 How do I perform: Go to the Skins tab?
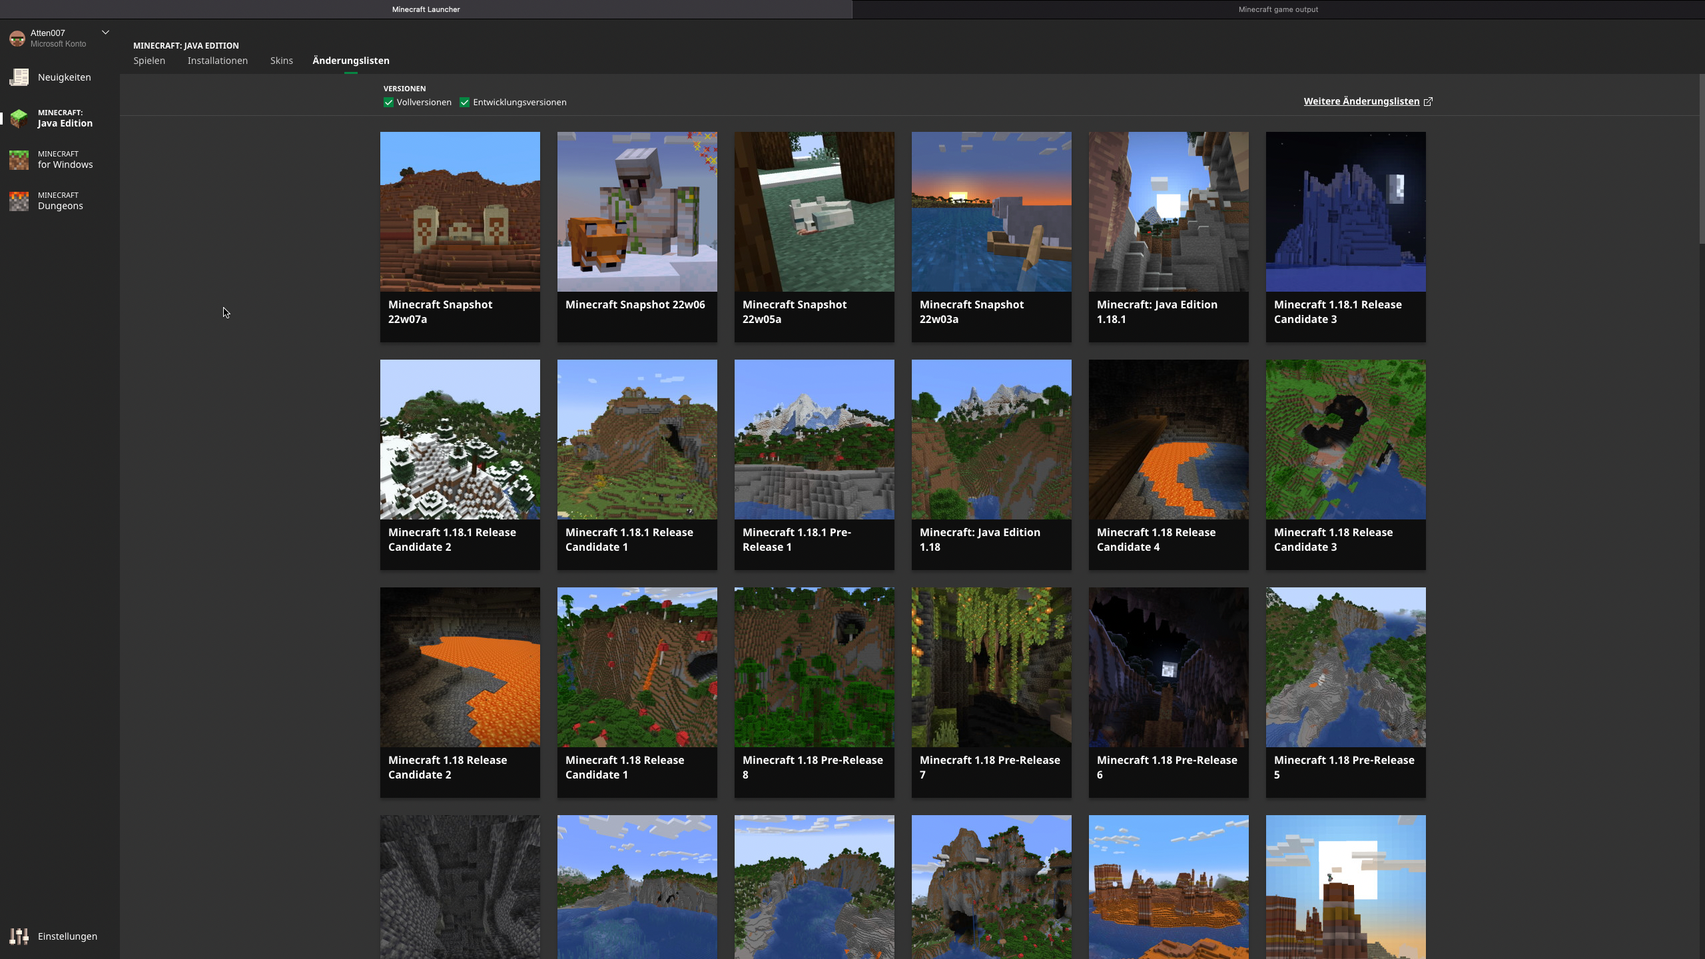[281, 61]
